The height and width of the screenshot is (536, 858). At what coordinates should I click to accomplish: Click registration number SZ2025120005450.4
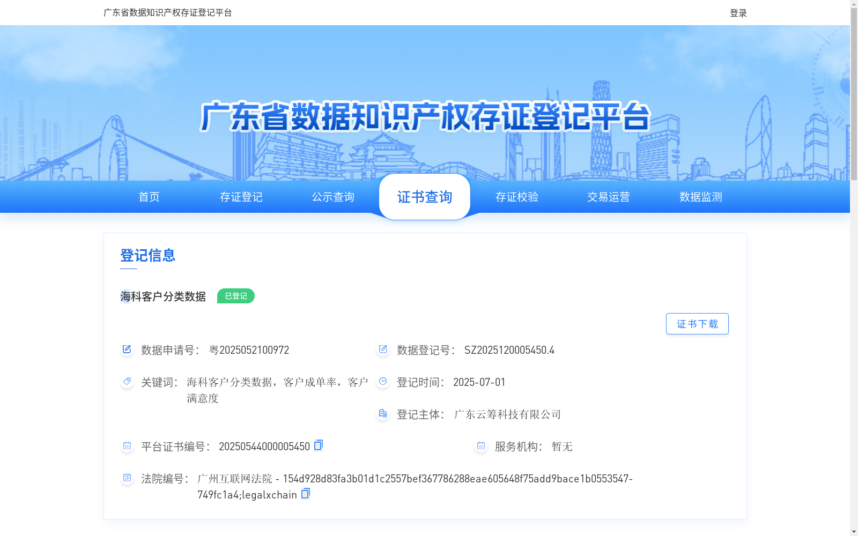509,350
